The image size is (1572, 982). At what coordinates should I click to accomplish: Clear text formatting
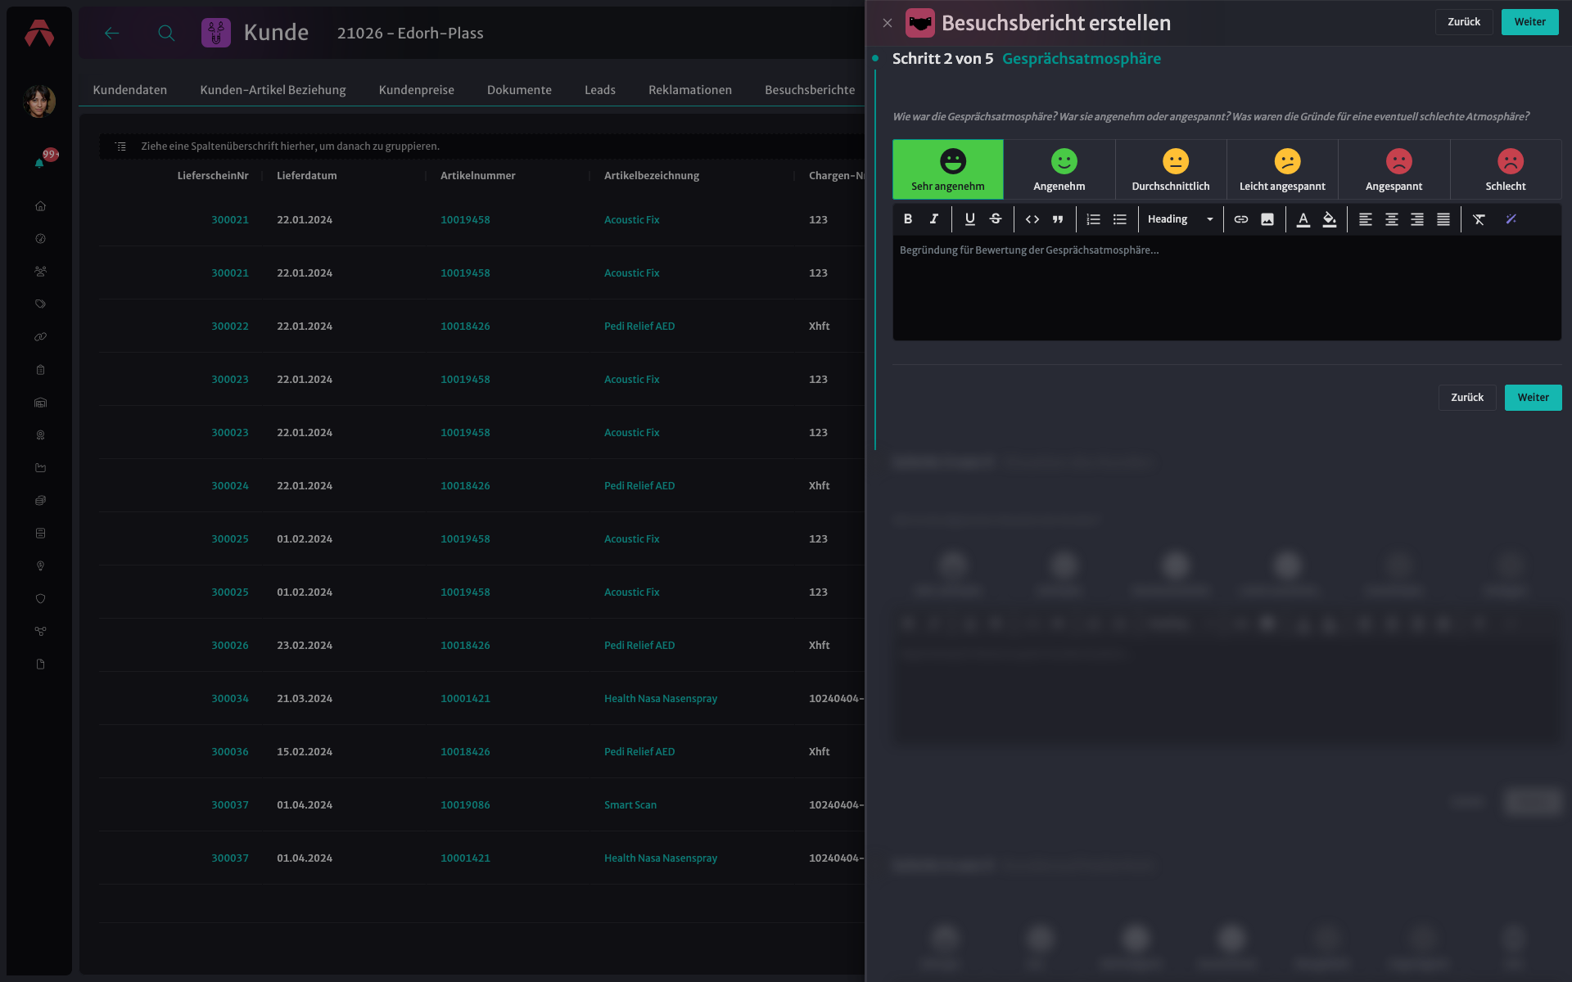1479,219
